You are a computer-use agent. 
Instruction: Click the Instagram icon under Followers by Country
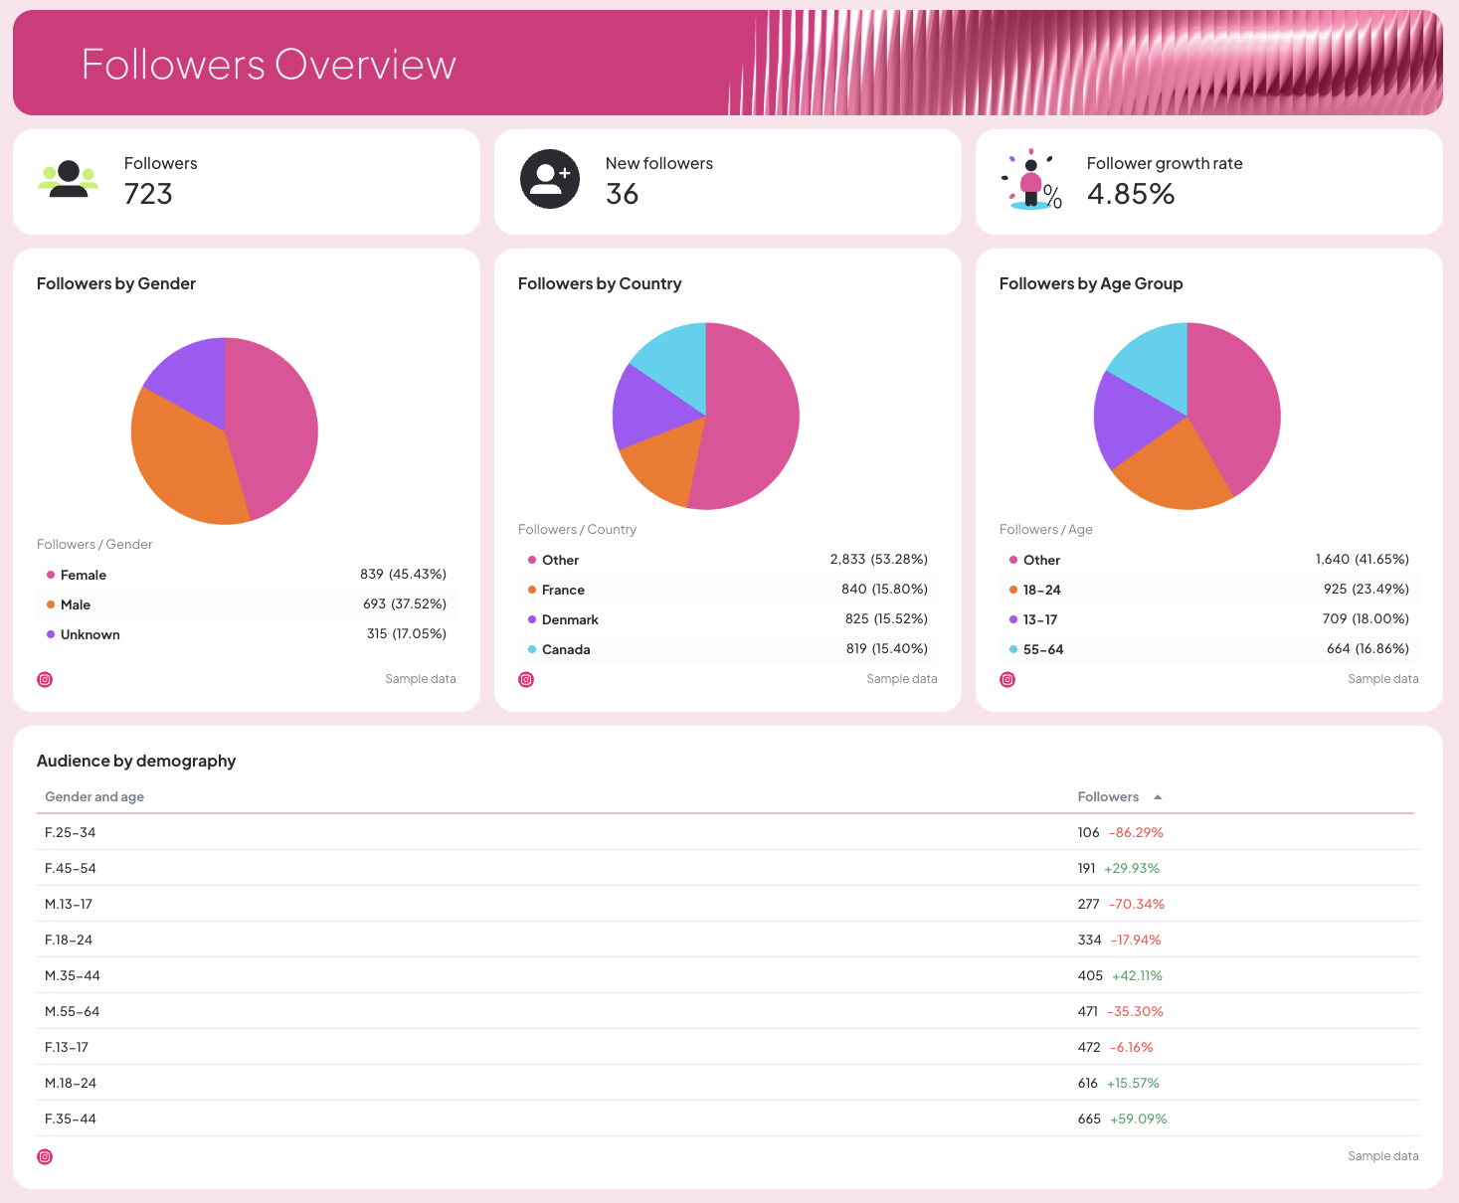click(x=526, y=679)
